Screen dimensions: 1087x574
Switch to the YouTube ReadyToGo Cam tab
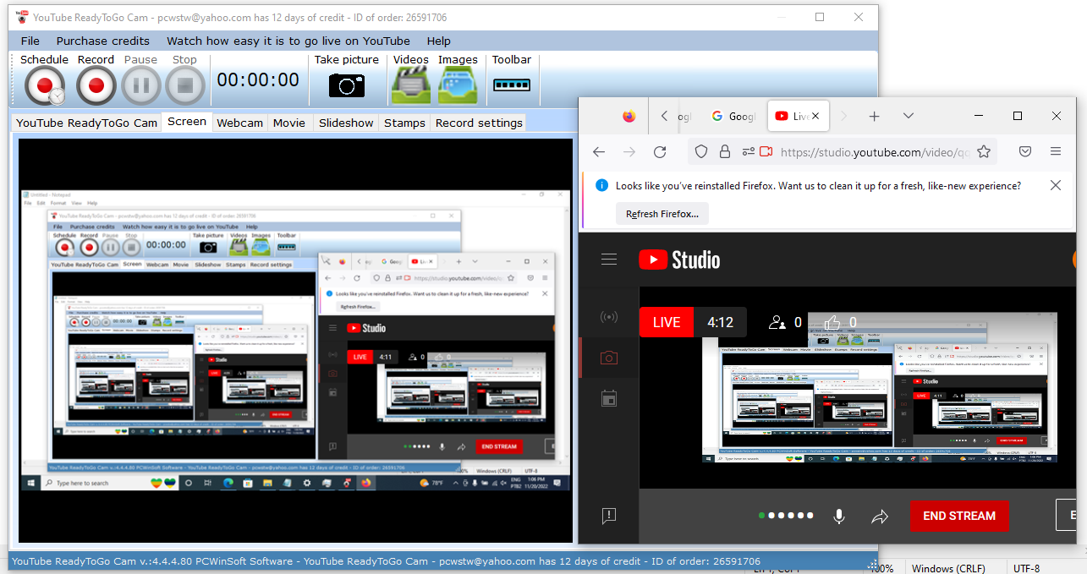point(87,123)
